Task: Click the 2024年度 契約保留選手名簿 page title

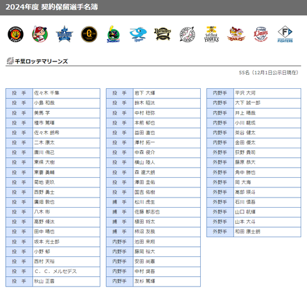Action: coord(52,7)
